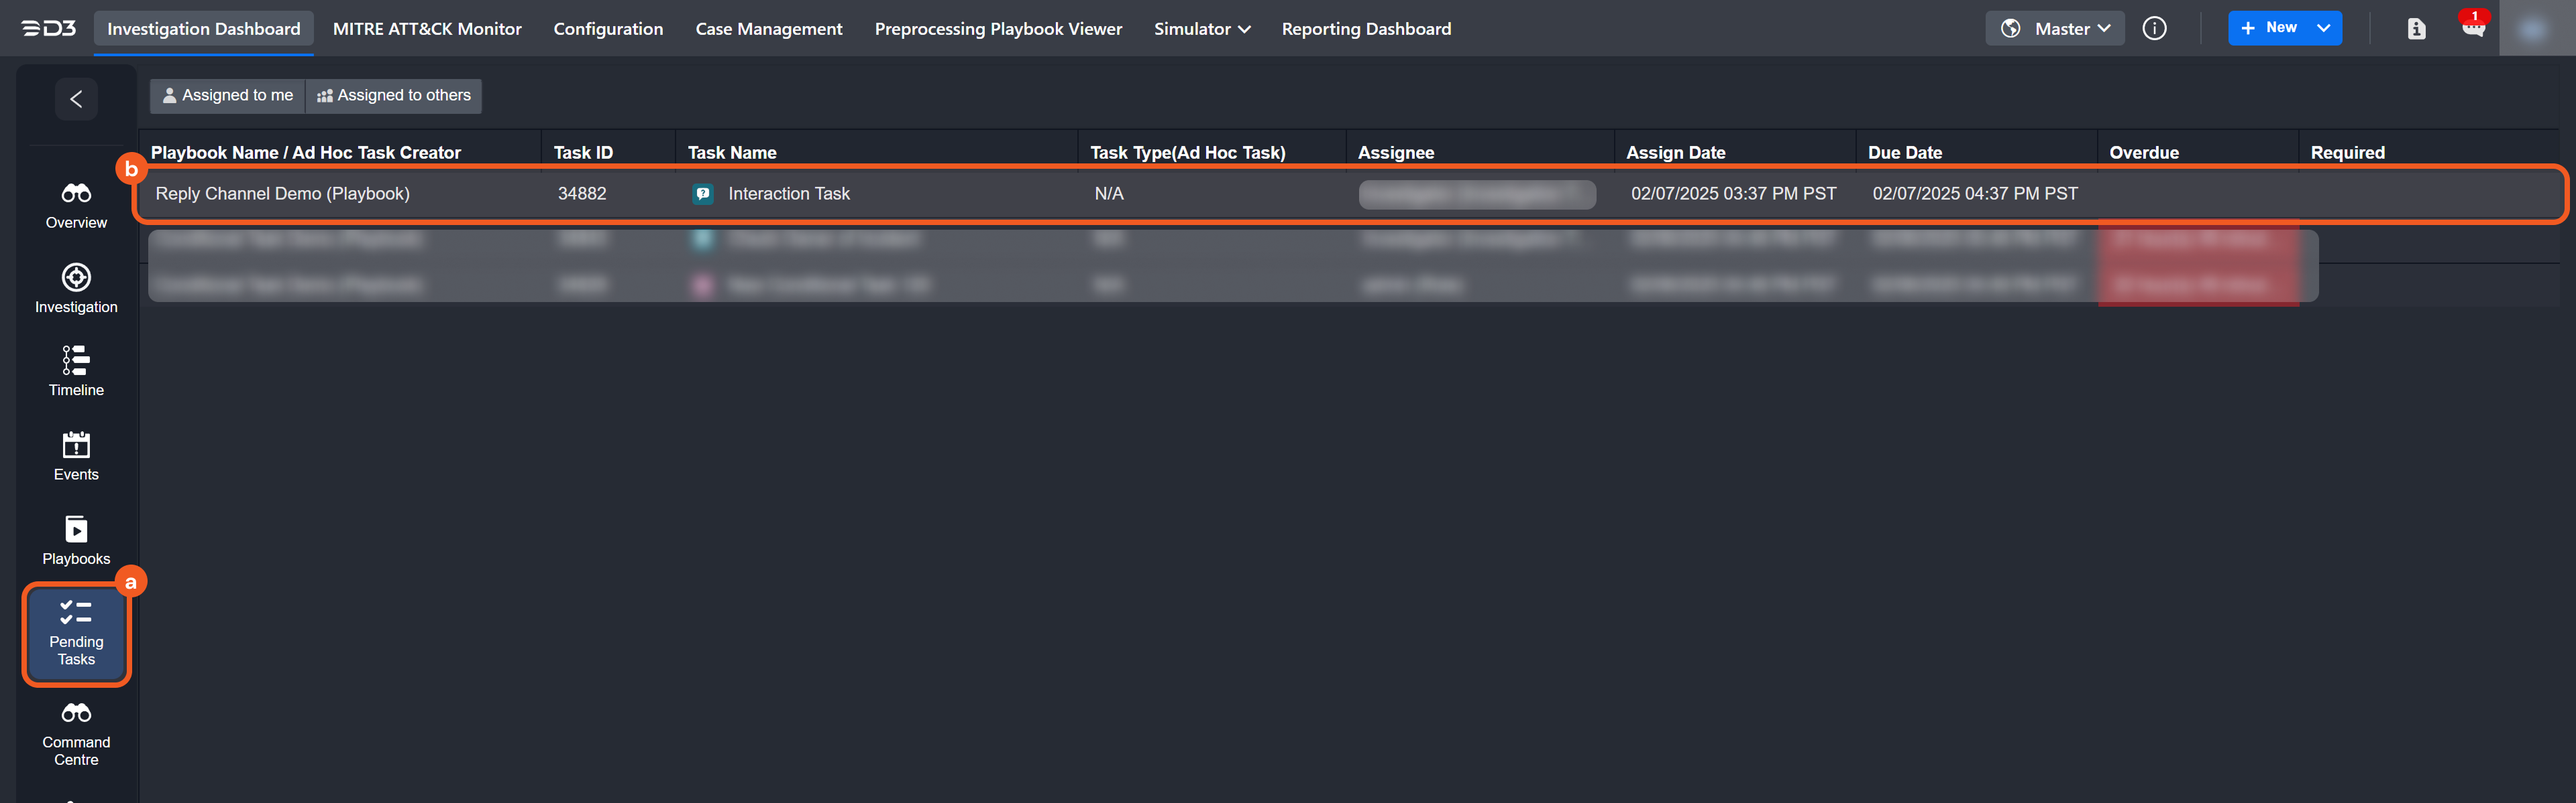Image resolution: width=2576 pixels, height=803 pixels.
Task: Click the document info icon in header
Action: point(2416,28)
